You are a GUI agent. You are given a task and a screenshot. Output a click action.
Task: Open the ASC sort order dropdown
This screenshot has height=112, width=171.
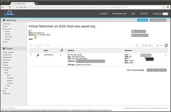point(148,46)
